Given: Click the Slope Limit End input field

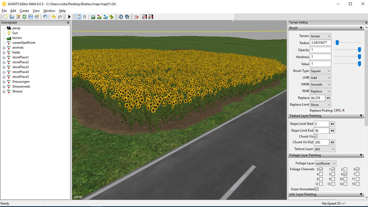Looking at the screenshot, I should coord(322,131).
